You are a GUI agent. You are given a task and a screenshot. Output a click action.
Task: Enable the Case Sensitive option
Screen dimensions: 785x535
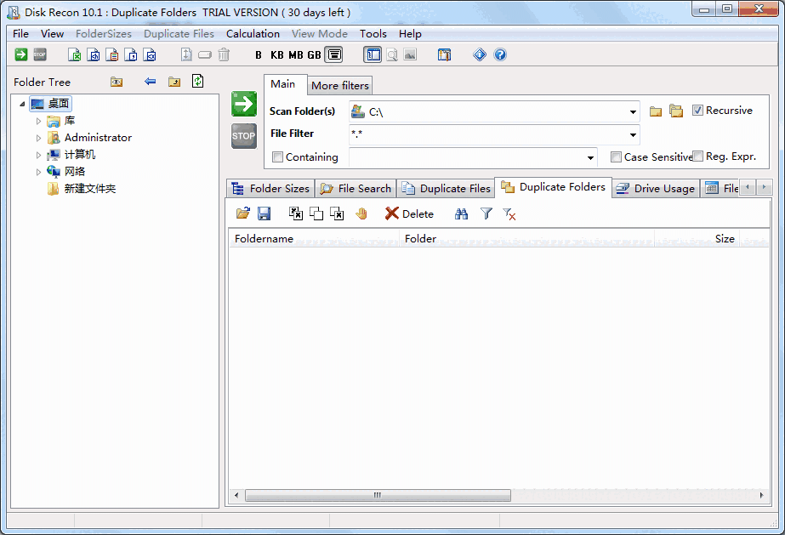coord(617,157)
